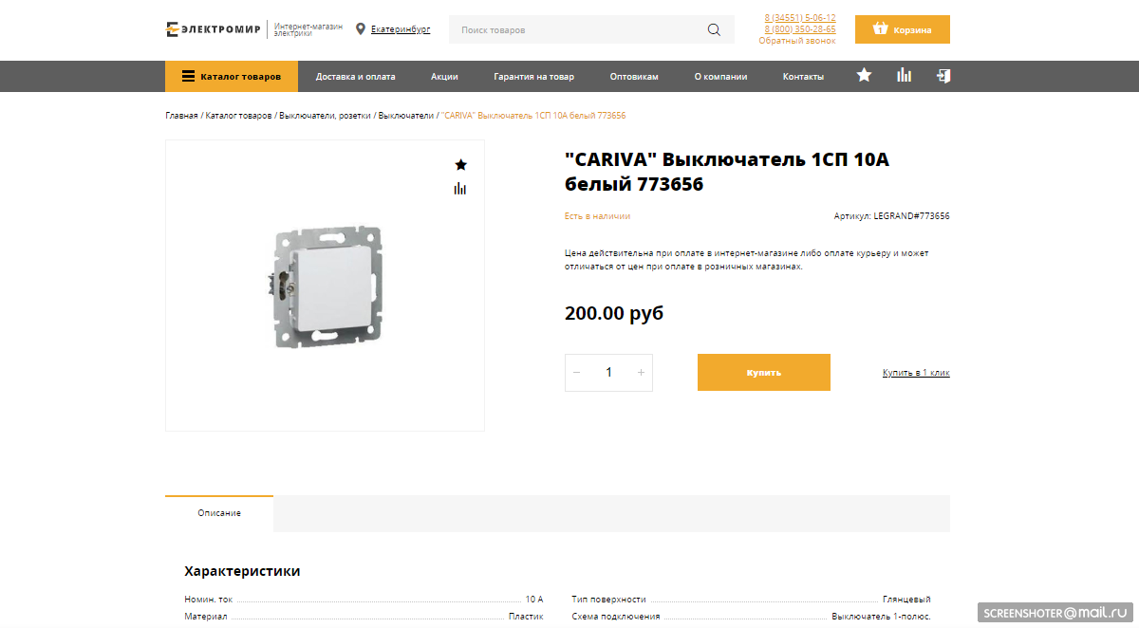
Task: Click the location pin icon near Екатеринбург
Action: pyautogui.click(x=361, y=29)
